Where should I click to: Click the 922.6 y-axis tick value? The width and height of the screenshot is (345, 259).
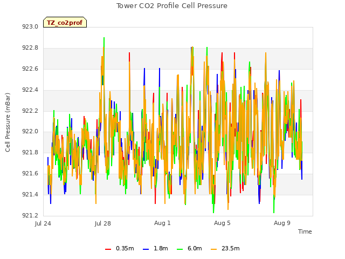tap(30, 69)
